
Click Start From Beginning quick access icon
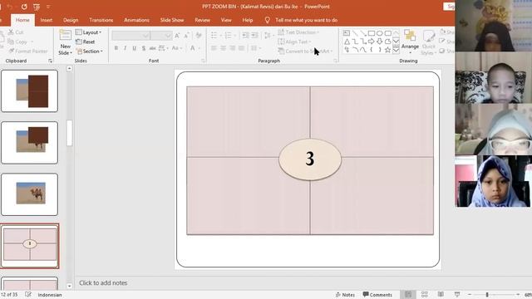coord(37,7)
